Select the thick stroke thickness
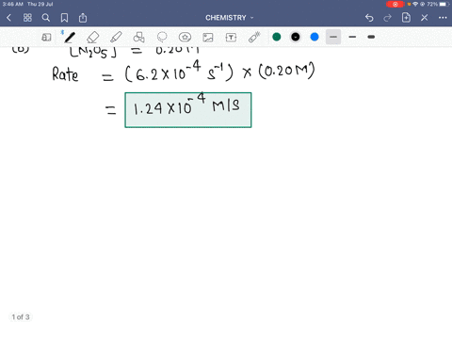Screen dimensions: 452x339 point(371,37)
